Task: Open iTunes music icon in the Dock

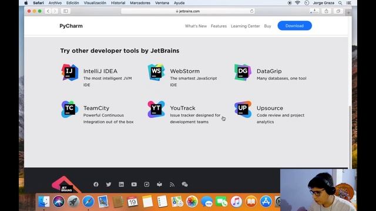Action: point(236,202)
